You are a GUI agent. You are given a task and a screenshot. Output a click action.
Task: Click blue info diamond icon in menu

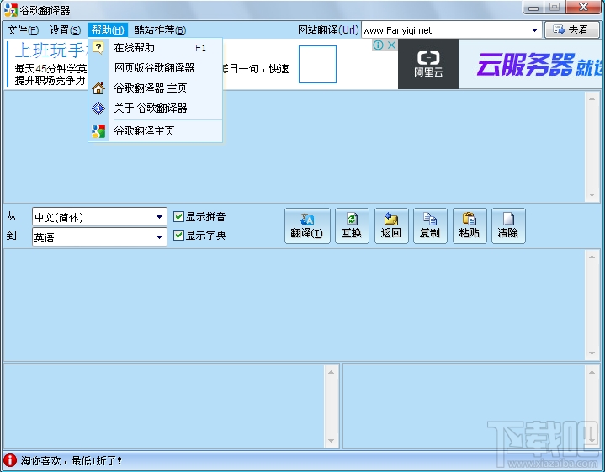tap(98, 109)
